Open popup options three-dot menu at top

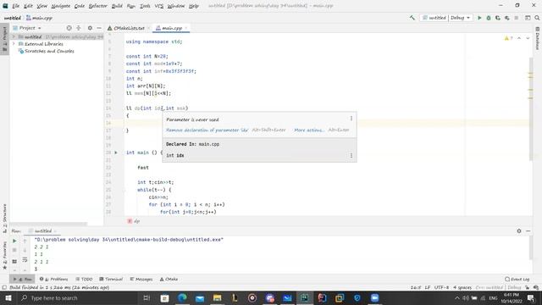[351, 119]
